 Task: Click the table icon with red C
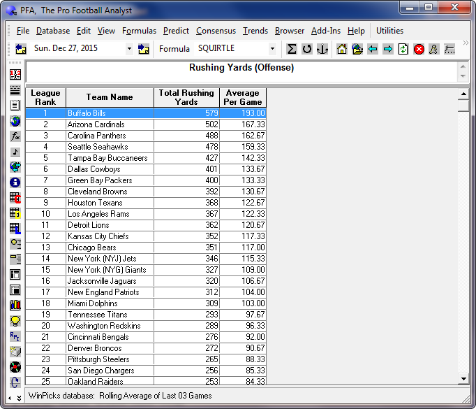[15, 198]
